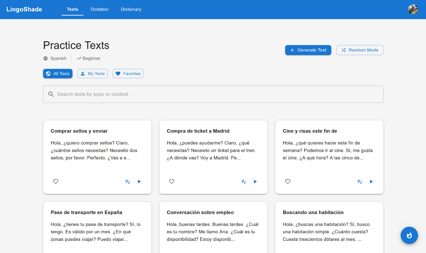Click the Practice Texts heading
This screenshot has height=253, width=426.
pyautogui.click(x=76, y=45)
